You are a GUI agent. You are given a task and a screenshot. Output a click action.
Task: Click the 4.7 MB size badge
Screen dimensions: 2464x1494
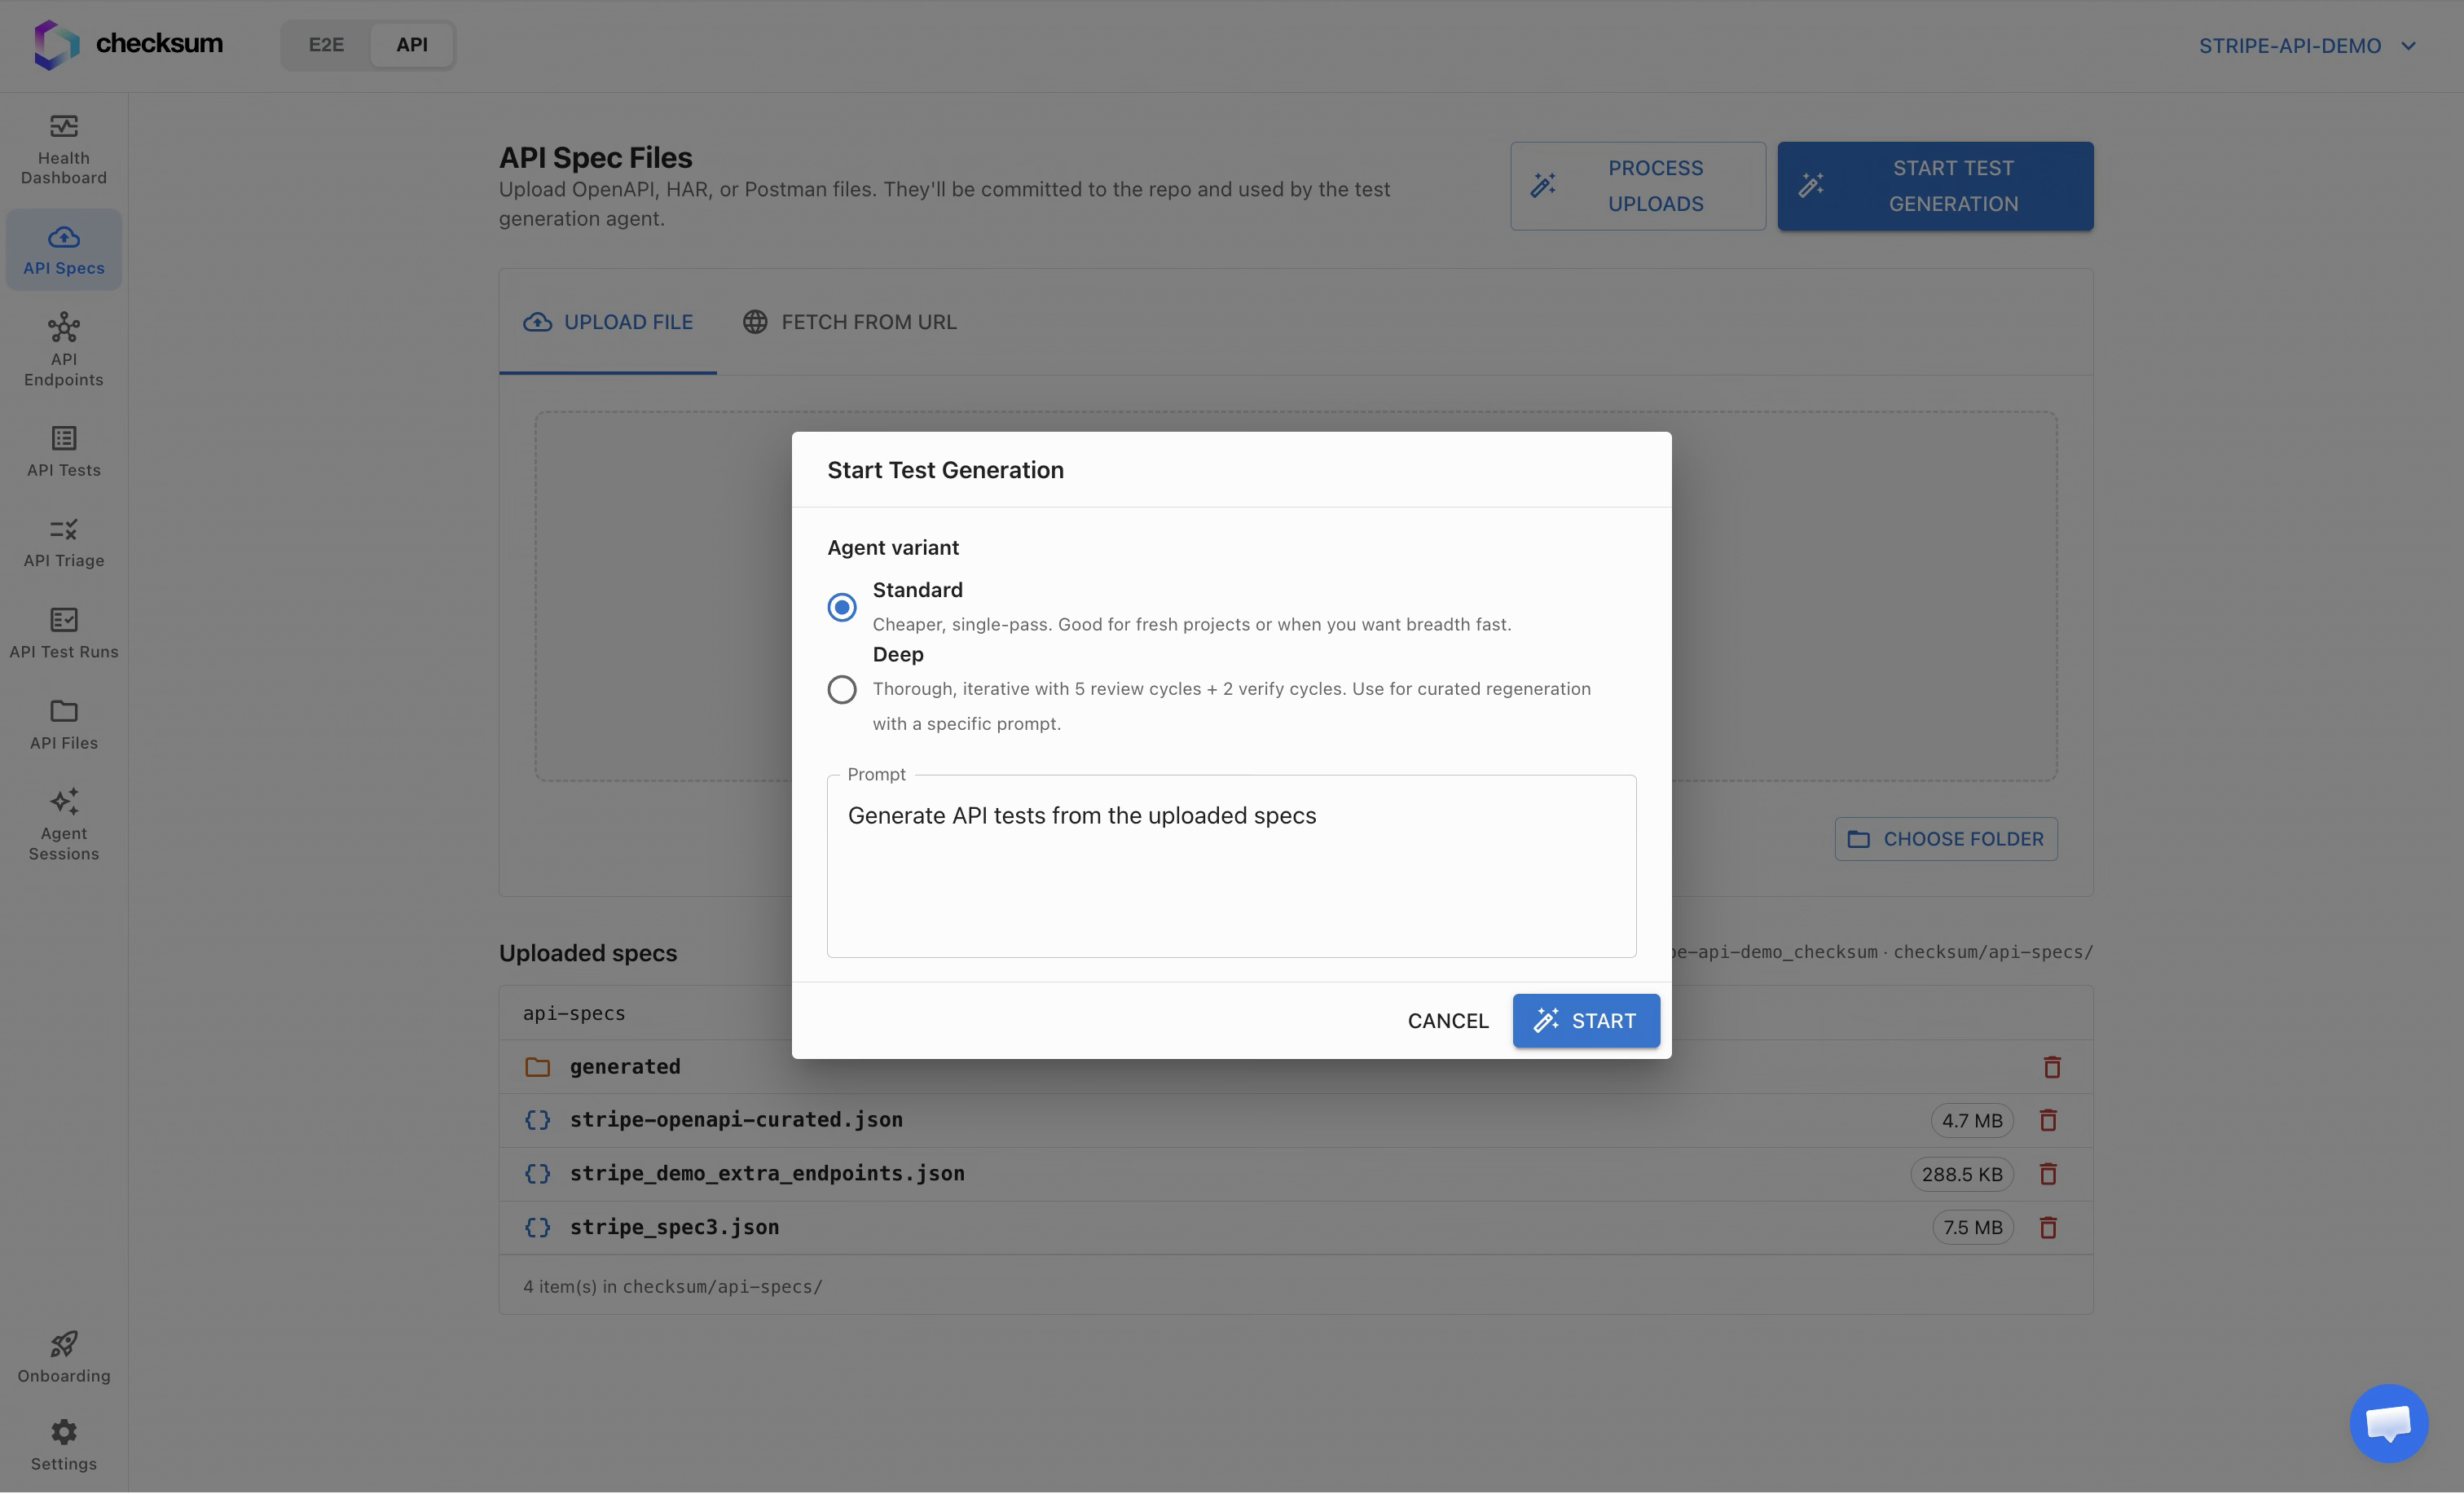pos(1972,1121)
